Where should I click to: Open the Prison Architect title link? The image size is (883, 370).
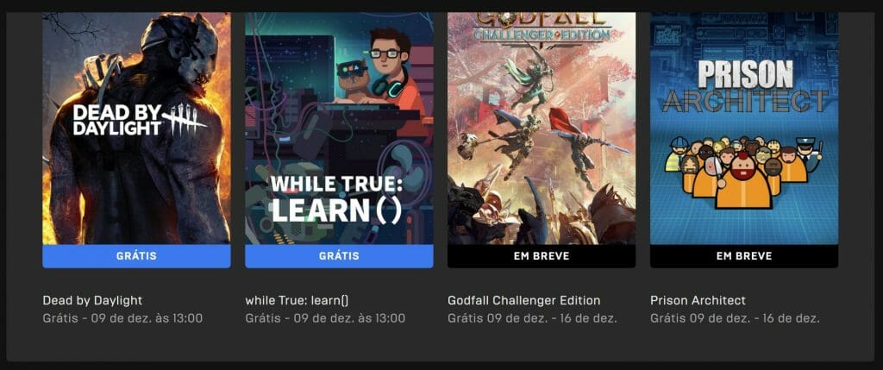coord(698,300)
